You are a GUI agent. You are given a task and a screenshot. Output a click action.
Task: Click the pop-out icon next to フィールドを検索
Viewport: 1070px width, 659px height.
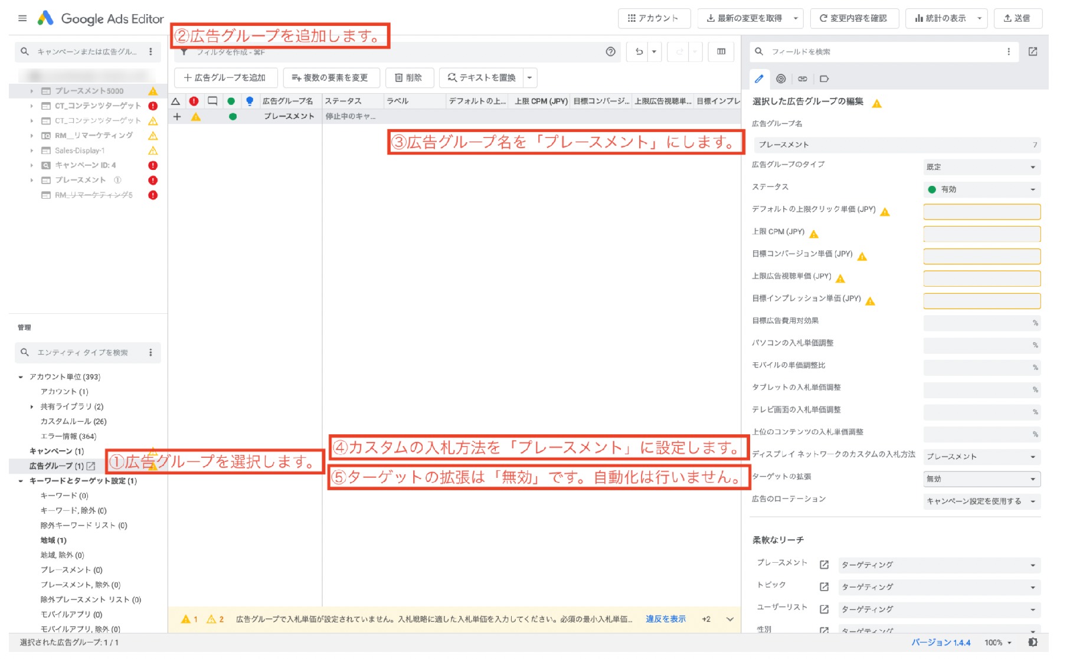pos(1033,52)
